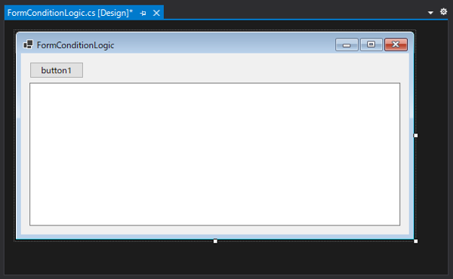Open the document tabs dropdown arrow
The height and width of the screenshot is (279, 453).
pyautogui.click(x=430, y=13)
